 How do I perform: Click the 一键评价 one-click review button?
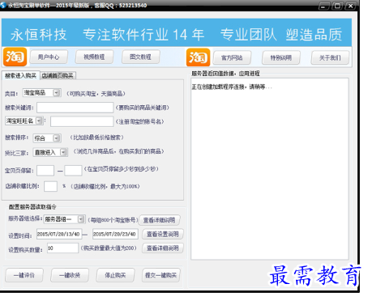tap(24, 275)
